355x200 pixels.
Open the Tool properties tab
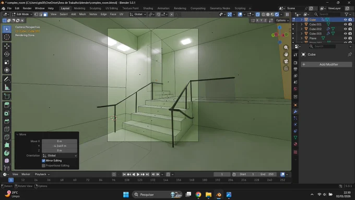point(295,55)
